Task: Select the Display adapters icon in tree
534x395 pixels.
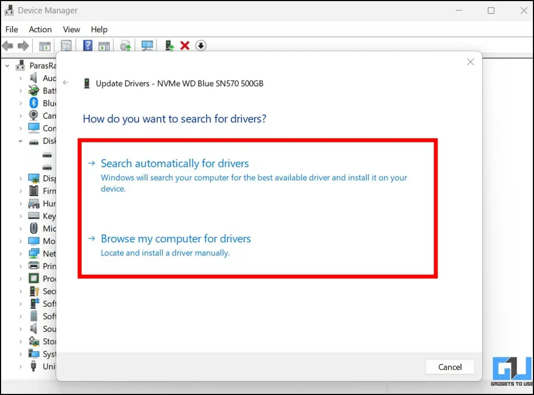Action: (x=34, y=178)
